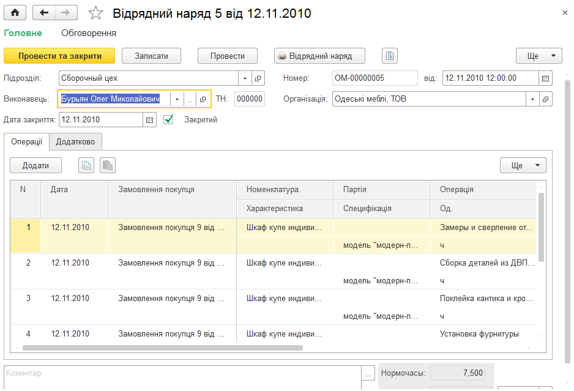Switch to the Операції tab
This screenshot has width=574, height=391.
coord(26,142)
